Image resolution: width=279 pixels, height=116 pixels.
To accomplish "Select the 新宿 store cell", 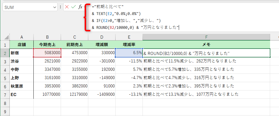I will (x=21, y=53).
